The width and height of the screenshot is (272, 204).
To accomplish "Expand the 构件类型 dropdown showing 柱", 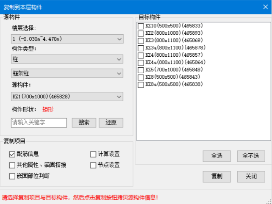I will (67, 59).
